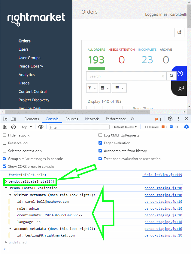The height and width of the screenshot is (254, 191).
Task: Click the clear console icon
Action: coord(14,127)
